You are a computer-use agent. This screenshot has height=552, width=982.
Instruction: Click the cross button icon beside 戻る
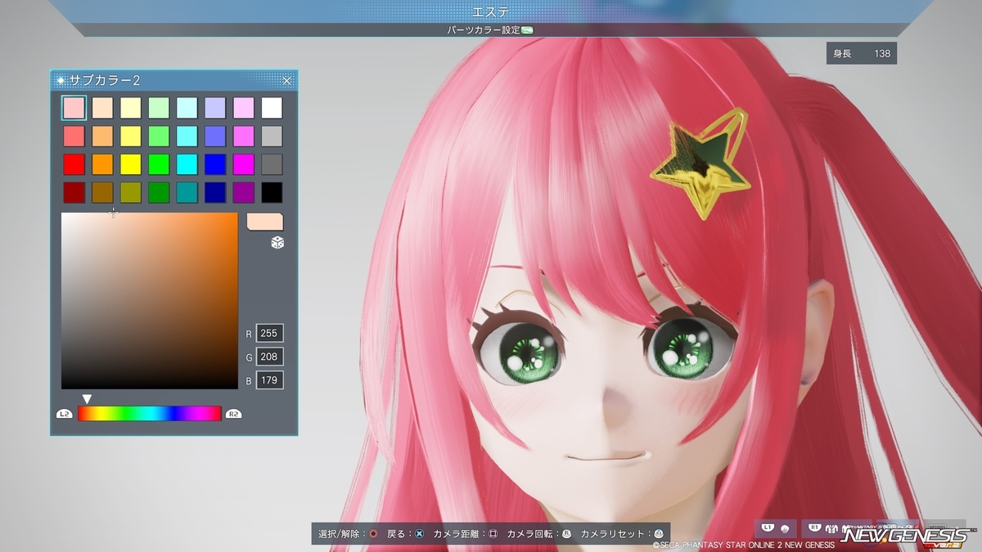coord(420,534)
